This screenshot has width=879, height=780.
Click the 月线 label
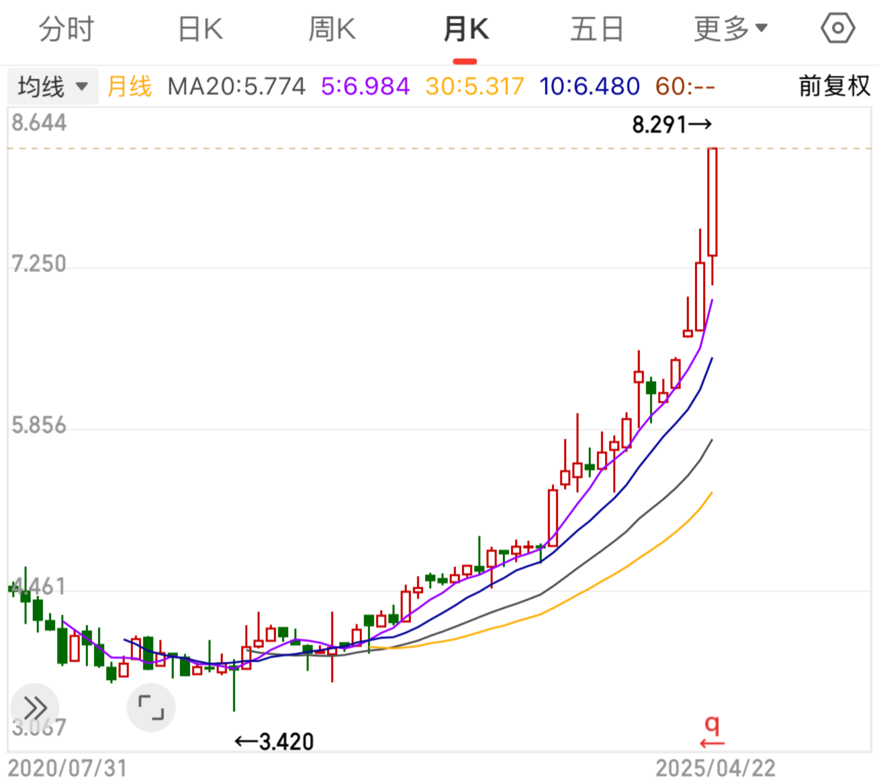point(129,86)
